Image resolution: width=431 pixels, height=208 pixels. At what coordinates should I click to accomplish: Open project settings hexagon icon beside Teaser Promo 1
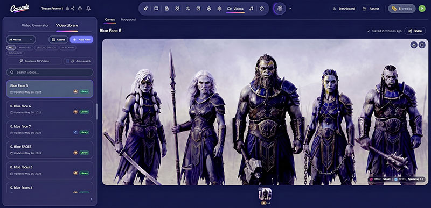68,9
